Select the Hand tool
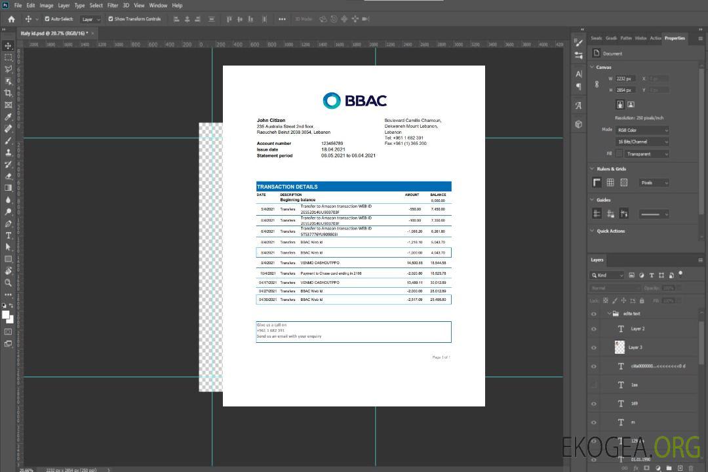Viewport: 708px width, 472px height. coord(8,271)
